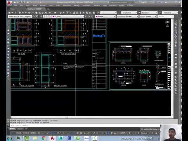
Task: Click the search help input box
Action: click(121, 2)
